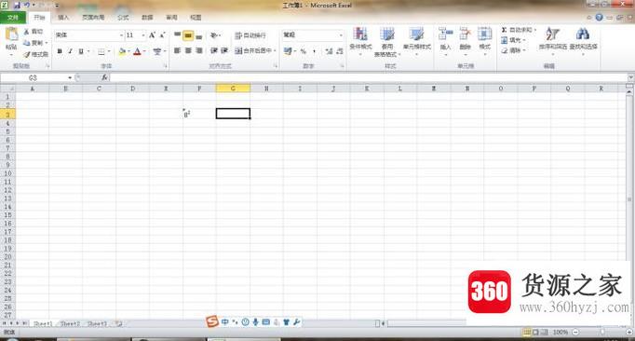Toggle middle vertical alignment button

(x=188, y=35)
